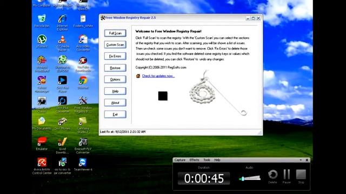
Task: Click the Custom Scan button
Action: pos(115,45)
